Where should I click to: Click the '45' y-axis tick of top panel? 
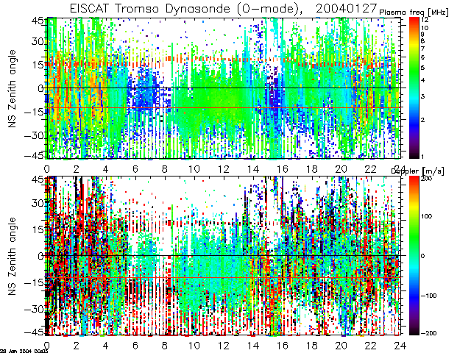coord(38,21)
